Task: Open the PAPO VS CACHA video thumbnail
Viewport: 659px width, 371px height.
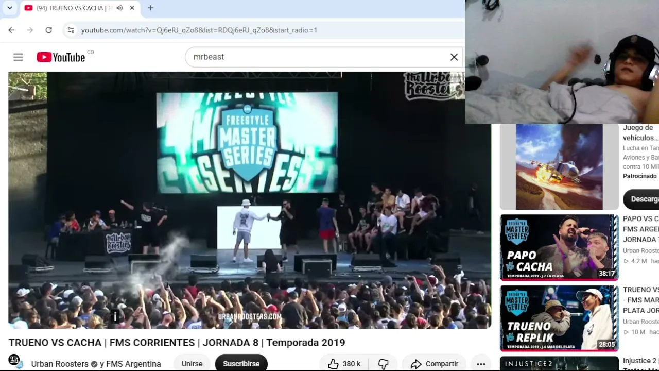Action: click(x=559, y=247)
